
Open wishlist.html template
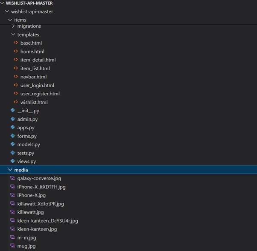click(x=34, y=102)
